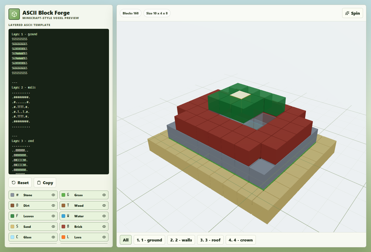Copy the ASCII template
The image size is (371, 252).
point(45,183)
